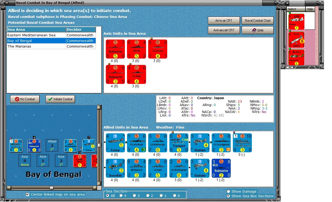The image size is (332, 202).
Task: Click CA Birmingham counter on the sea map
Action: (70, 146)
